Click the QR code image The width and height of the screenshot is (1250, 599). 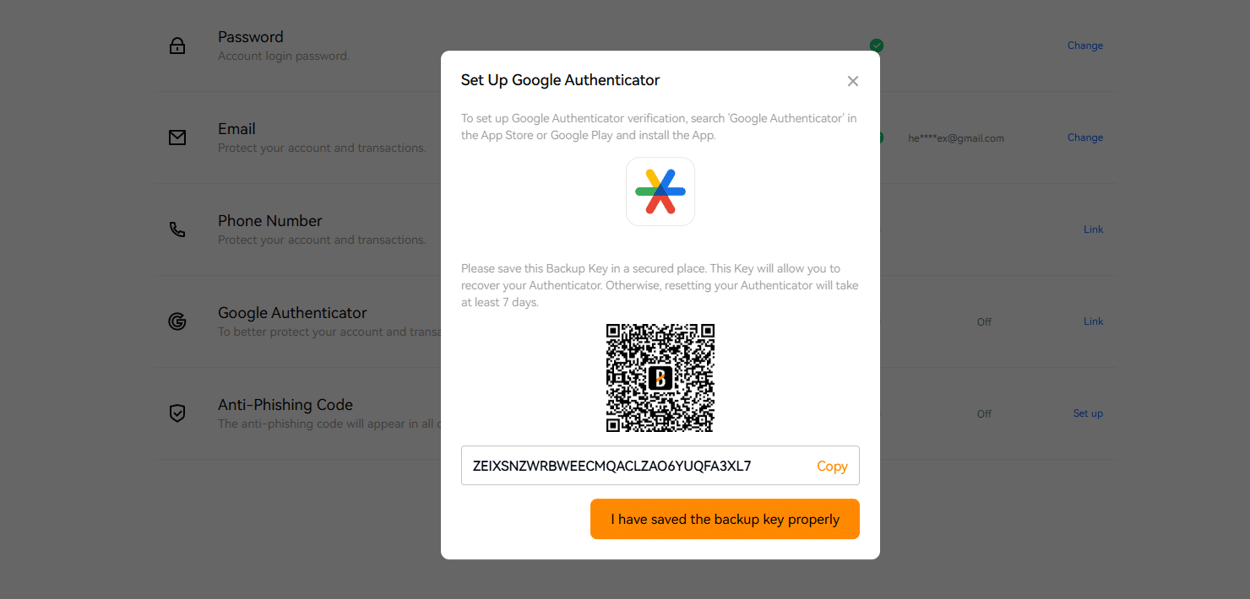pos(660,378)
